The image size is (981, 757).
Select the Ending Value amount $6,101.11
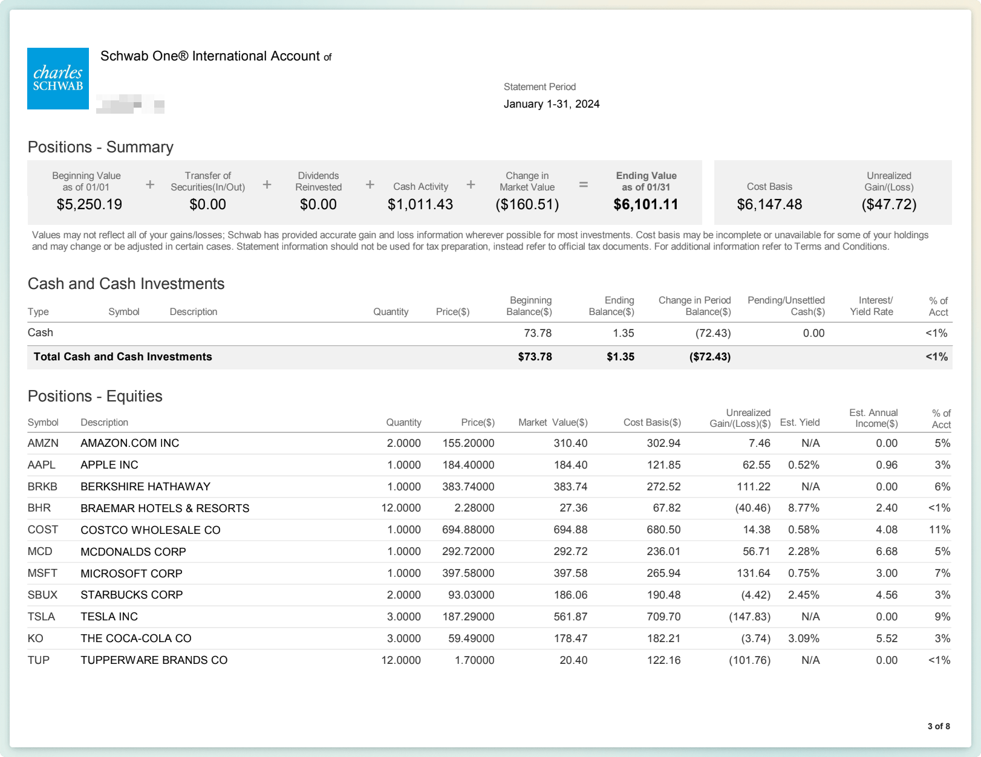pyautogui.click(x=645, y=204)
